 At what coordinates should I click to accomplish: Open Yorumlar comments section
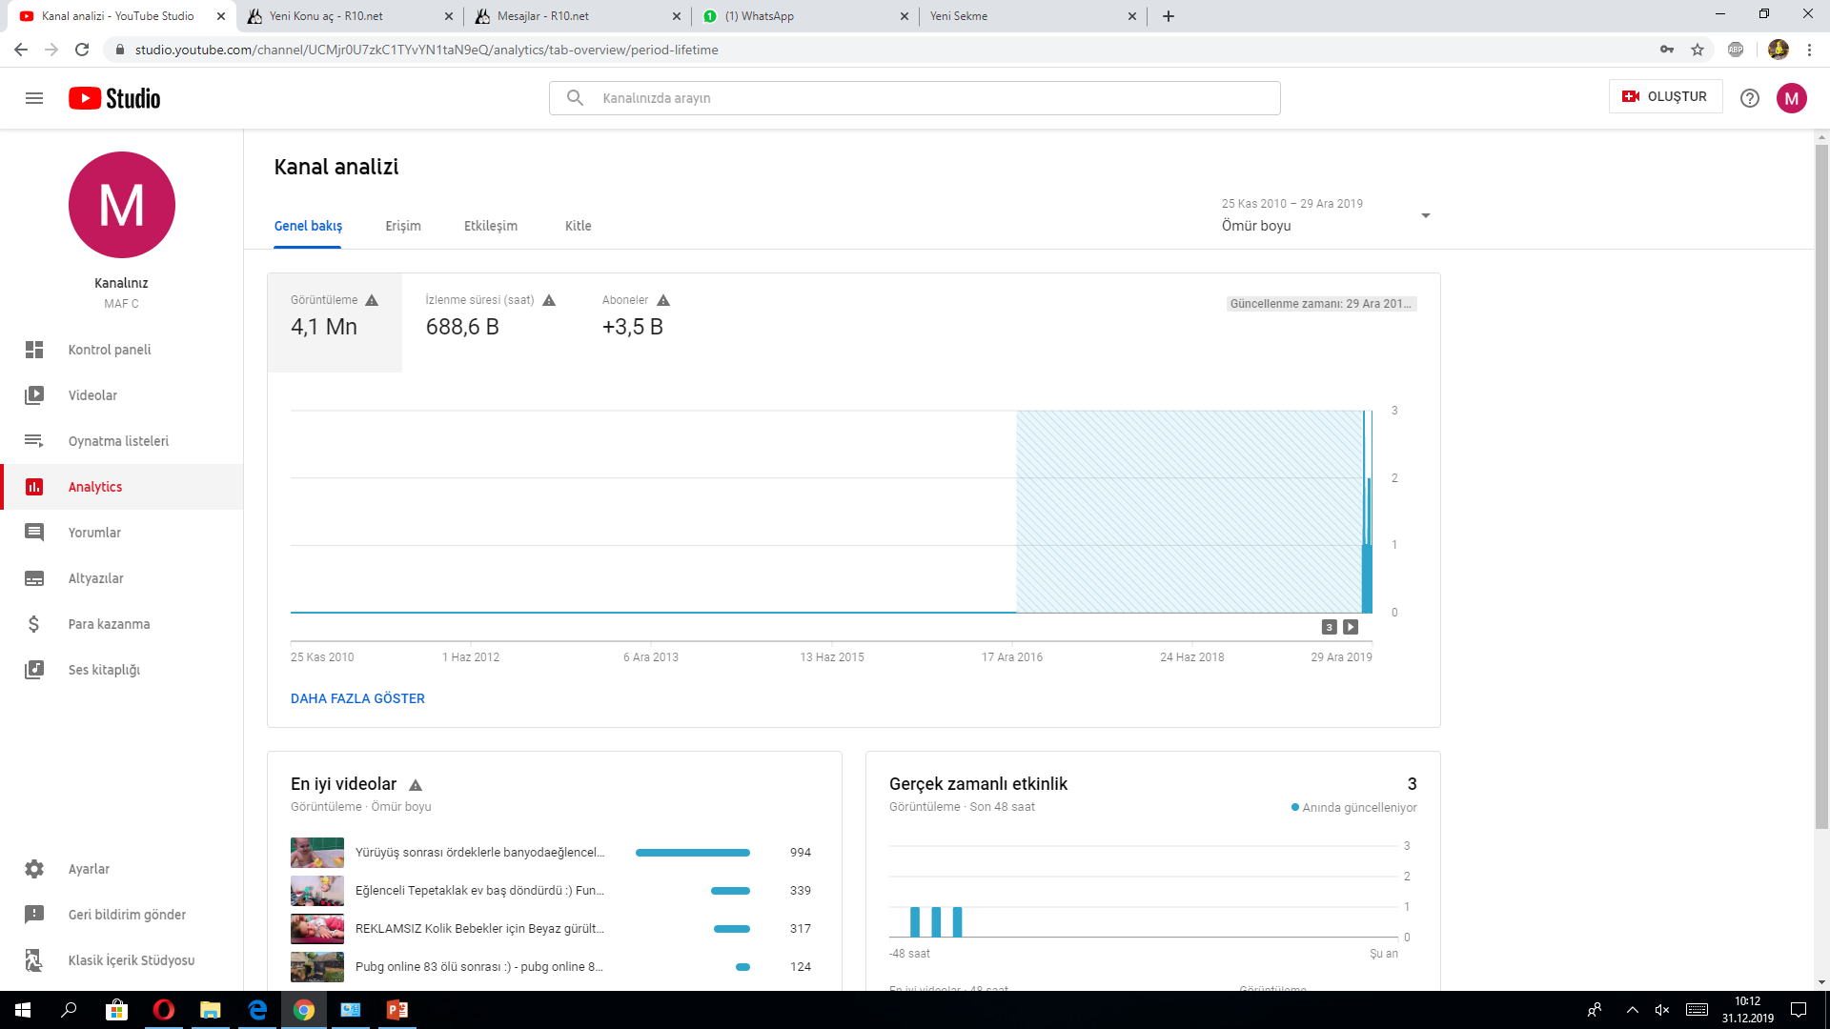click(122, 533)
